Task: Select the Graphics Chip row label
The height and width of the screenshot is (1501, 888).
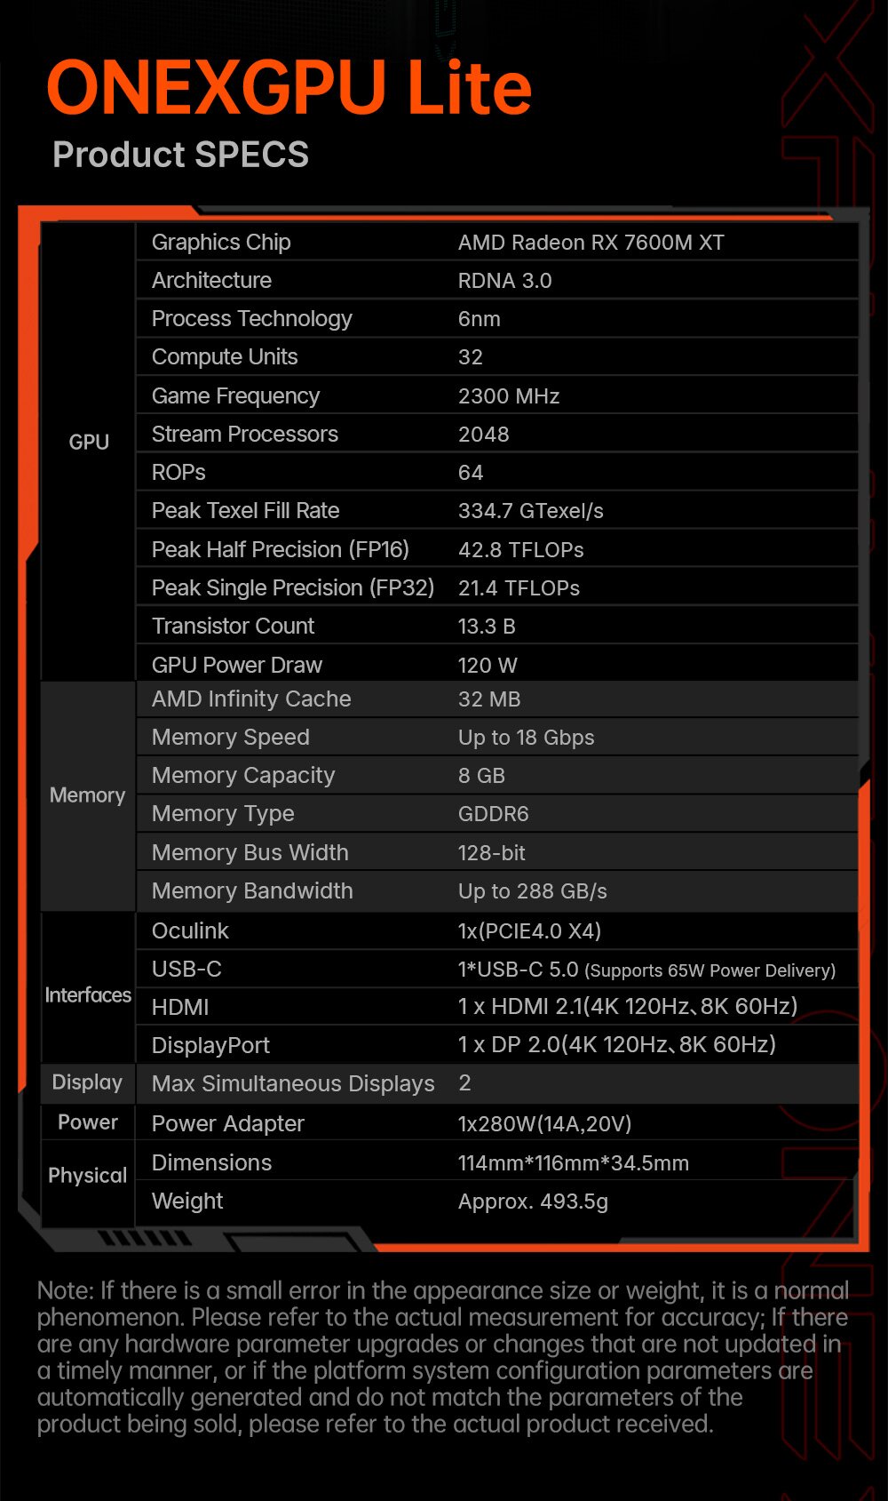Action: (x=221, y=242)
